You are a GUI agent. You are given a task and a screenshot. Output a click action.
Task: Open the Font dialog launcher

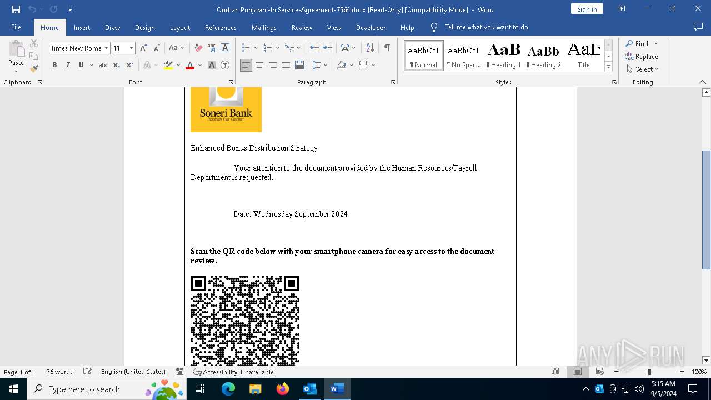point(231,82)
